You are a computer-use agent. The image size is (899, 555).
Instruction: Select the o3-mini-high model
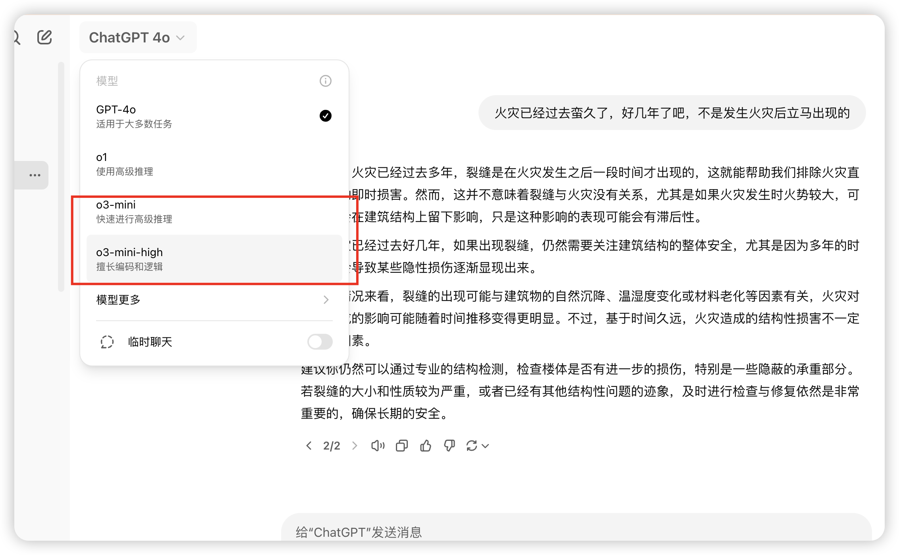[214, 259]
